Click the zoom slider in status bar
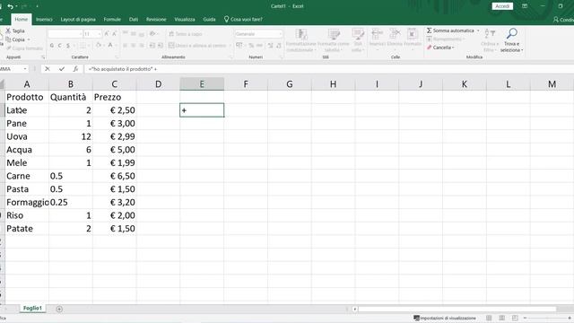 (x=547, y=318)
